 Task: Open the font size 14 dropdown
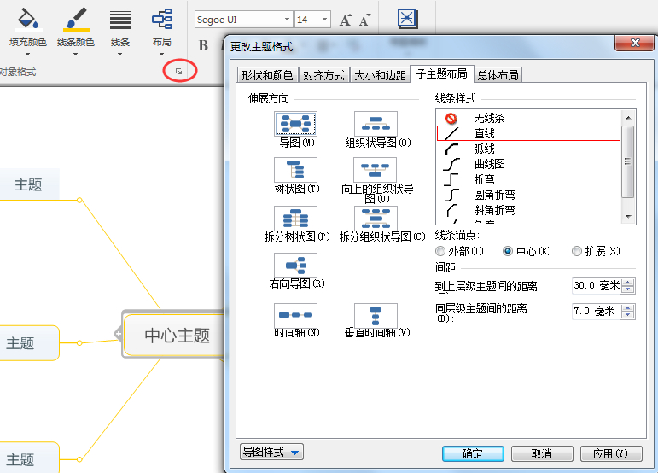[x=324, y=20]
